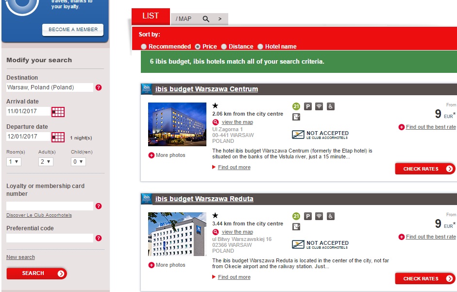Click Find out more for Warszawa Reduta
This screenshot has height=292, width=457.
point(234,277)
